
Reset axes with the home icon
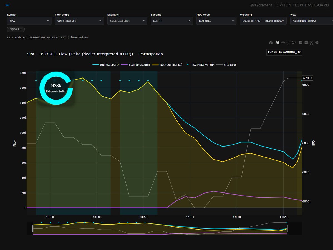(x=317, y=43)
